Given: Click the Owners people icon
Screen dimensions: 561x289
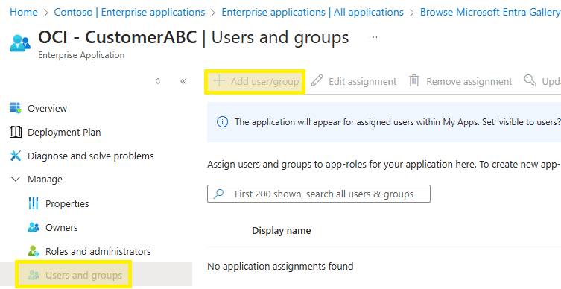Looking at the screenshot, I should coord(34,227).
